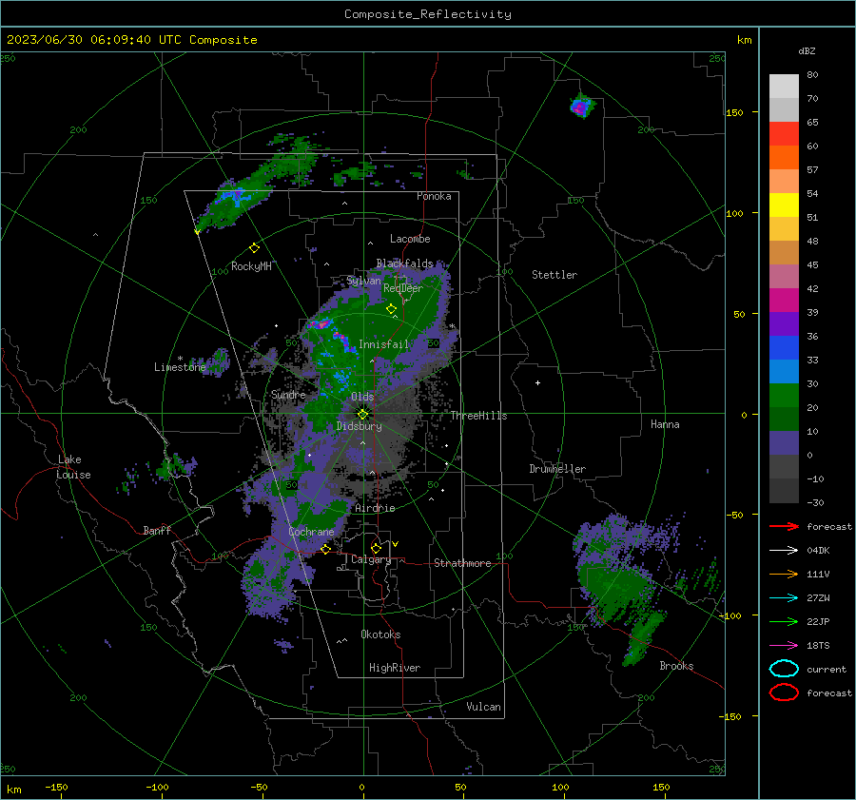
Task: Click the yellow diamond marker near RockyMH
Action: click(254, 248)
